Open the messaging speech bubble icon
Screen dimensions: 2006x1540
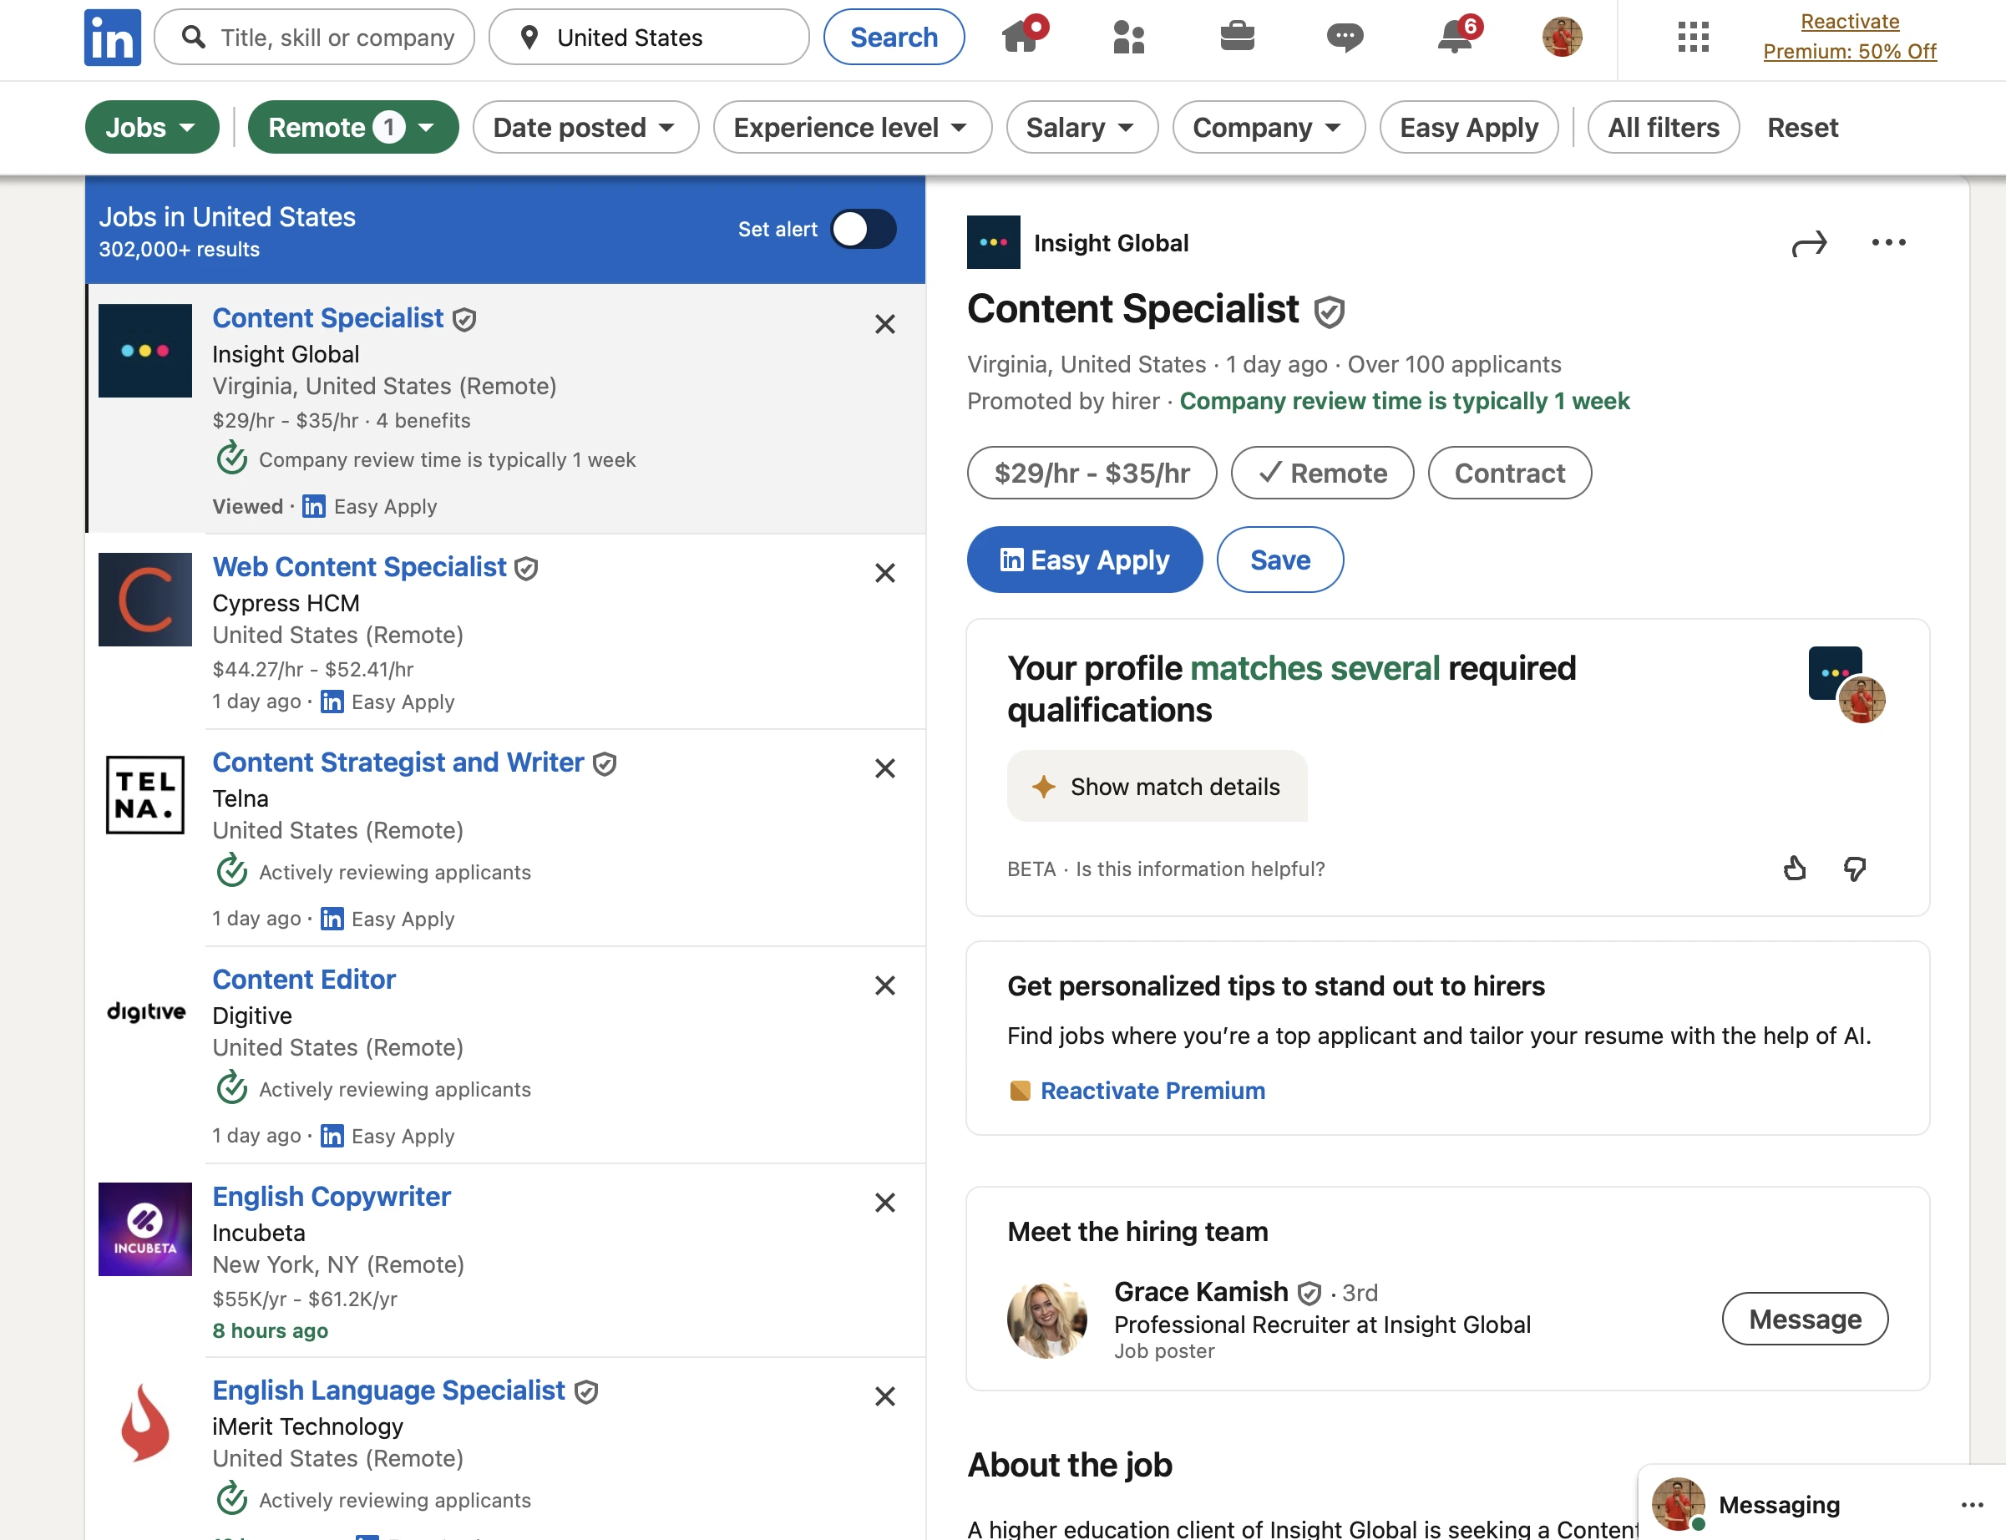coord(1345,37)
